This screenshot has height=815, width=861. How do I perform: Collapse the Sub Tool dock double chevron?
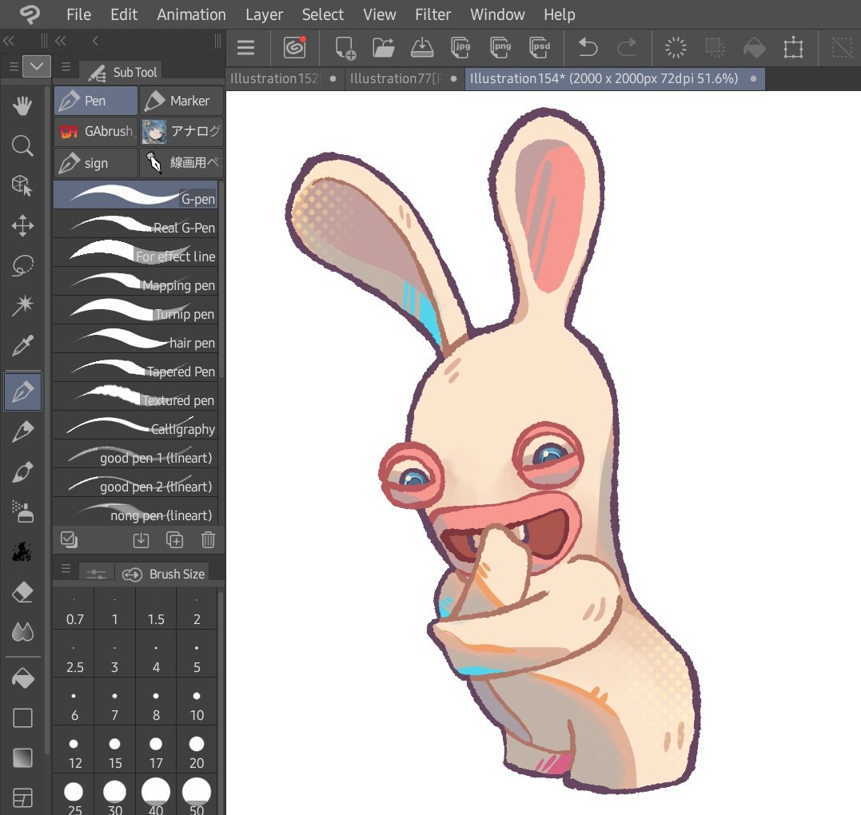(x=61, y=41)
